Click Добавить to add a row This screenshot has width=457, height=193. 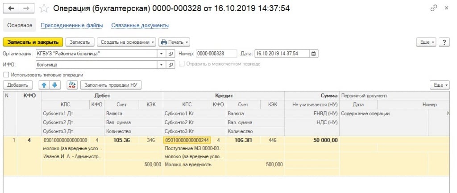click(x=18, y=85)
